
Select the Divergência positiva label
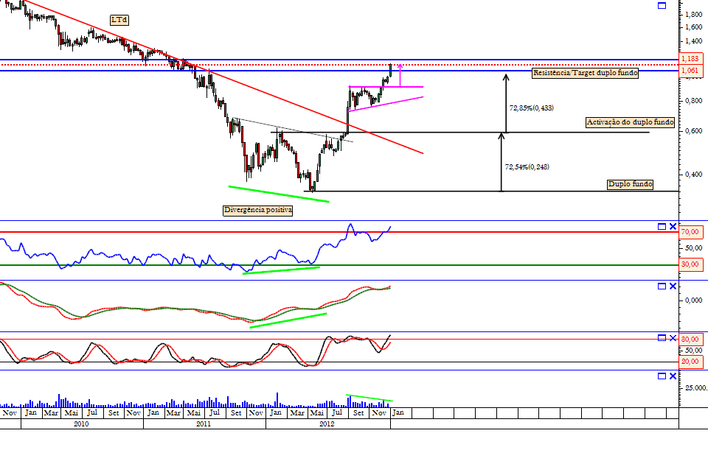coord(258,210)
